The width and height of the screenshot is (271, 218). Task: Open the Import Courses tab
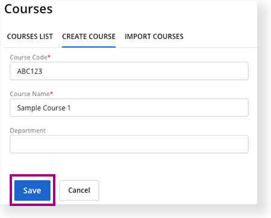[154, 37]
